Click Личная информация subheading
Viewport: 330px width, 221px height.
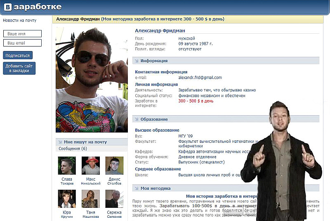156,85
